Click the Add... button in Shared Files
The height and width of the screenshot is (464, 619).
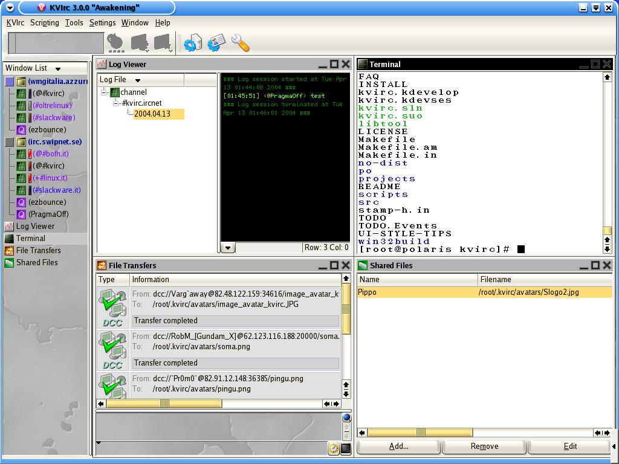[399, 446]
